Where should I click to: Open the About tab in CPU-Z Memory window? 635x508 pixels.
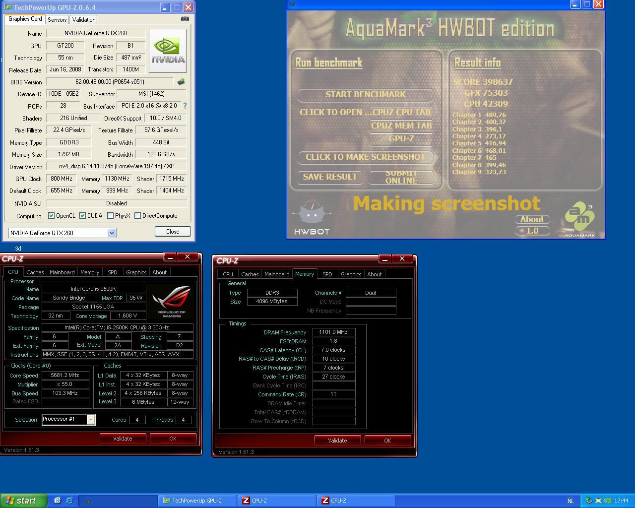pos(375,274)
